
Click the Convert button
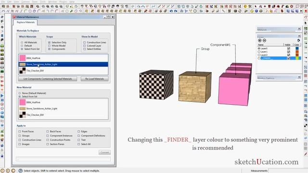[x=104, y=152]
